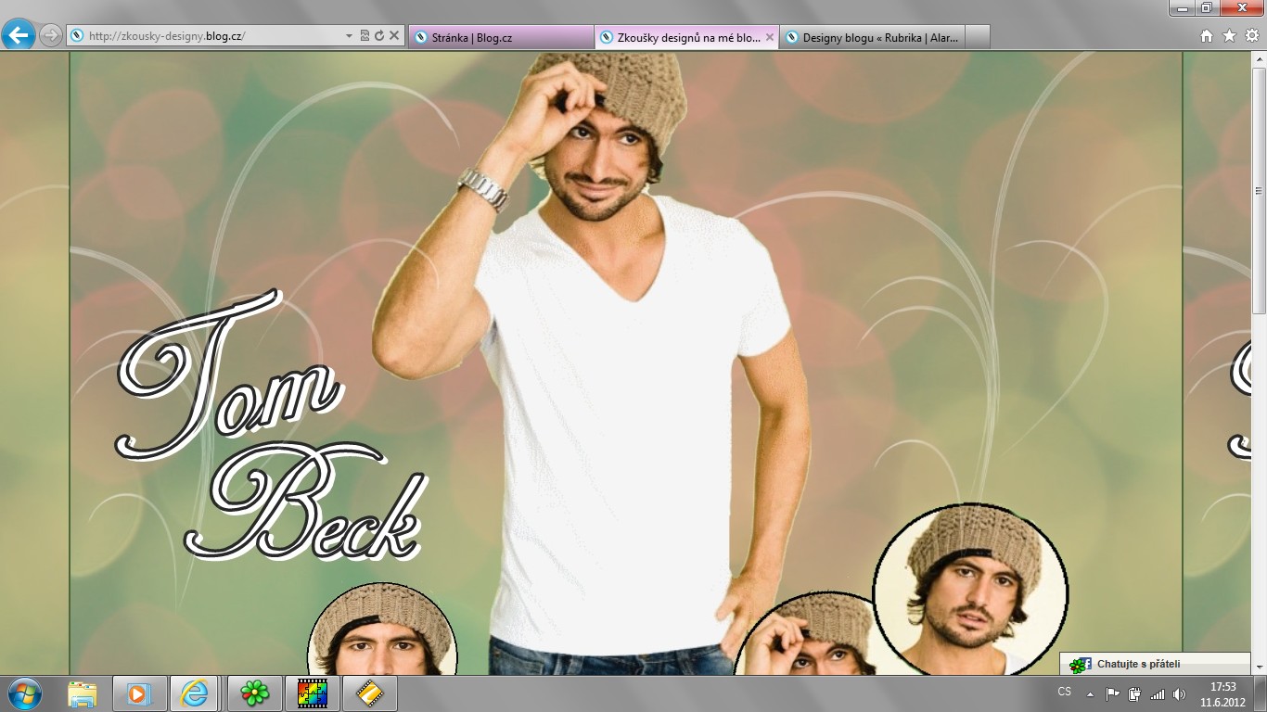Screen dimensions: 1267x712
Task: Open Windows Media Player taskbar icon
Action: pyautogui.click(x=139, y=693)
